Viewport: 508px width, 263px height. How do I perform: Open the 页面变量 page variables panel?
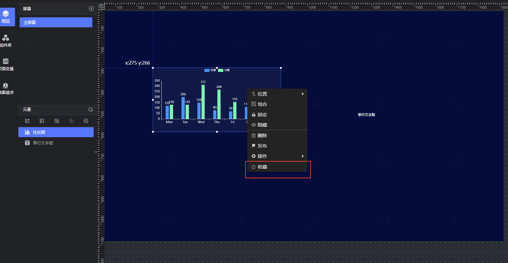pos(6,64)
